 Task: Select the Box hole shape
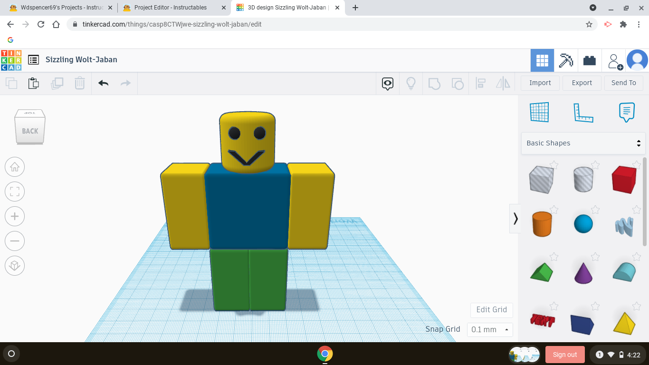click(x=541, y=179)
